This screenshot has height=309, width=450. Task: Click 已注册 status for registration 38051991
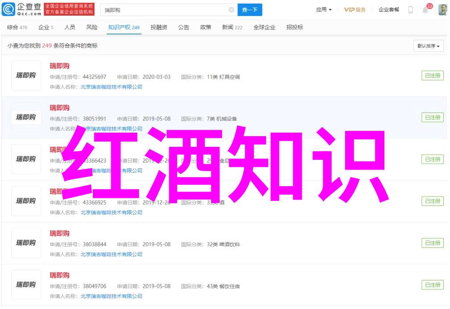[433, 117]
